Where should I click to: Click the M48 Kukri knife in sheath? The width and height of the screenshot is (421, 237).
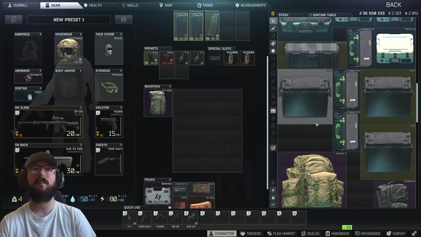click(109, 161)
